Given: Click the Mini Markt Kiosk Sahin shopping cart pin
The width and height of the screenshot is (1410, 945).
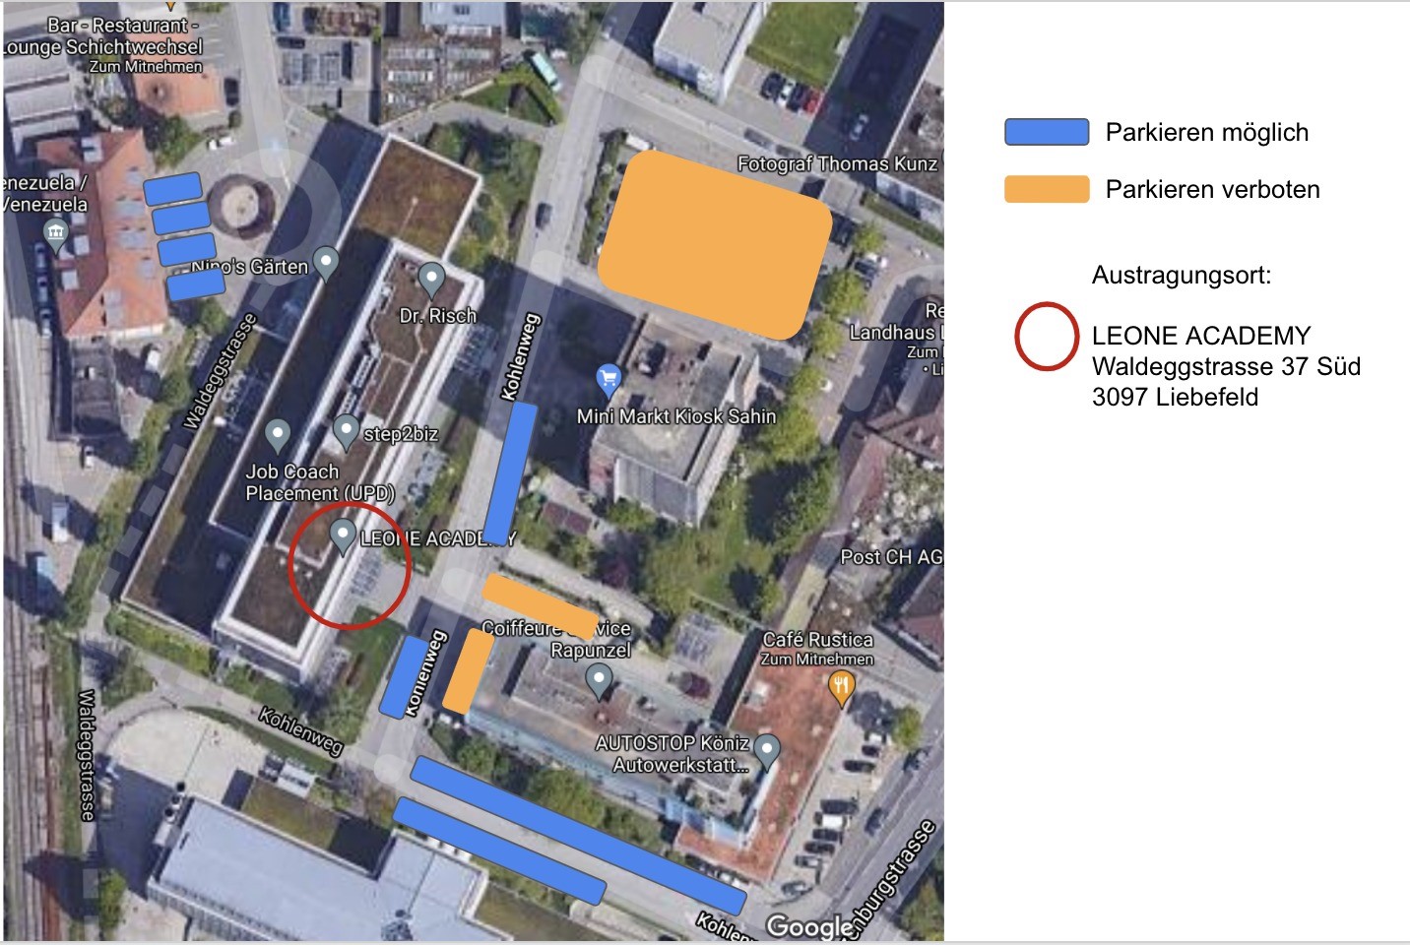Looking at the screenshot, I should click(x=609, y=379).
